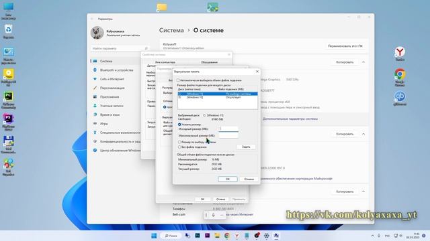The image size is (430, 241).
Task: Close the Virtual Memory dialog
Action: (257, 72)
